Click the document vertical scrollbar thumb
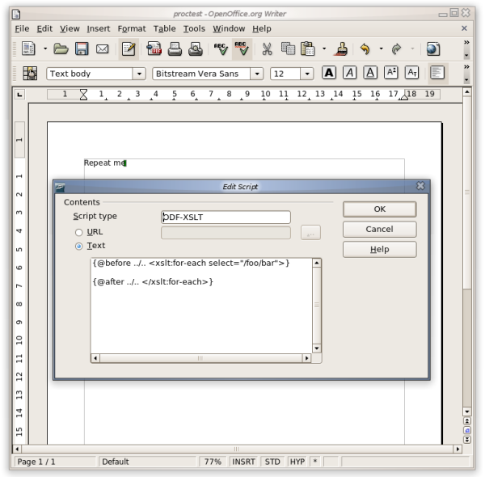485x477 pixels. point(467,192)
